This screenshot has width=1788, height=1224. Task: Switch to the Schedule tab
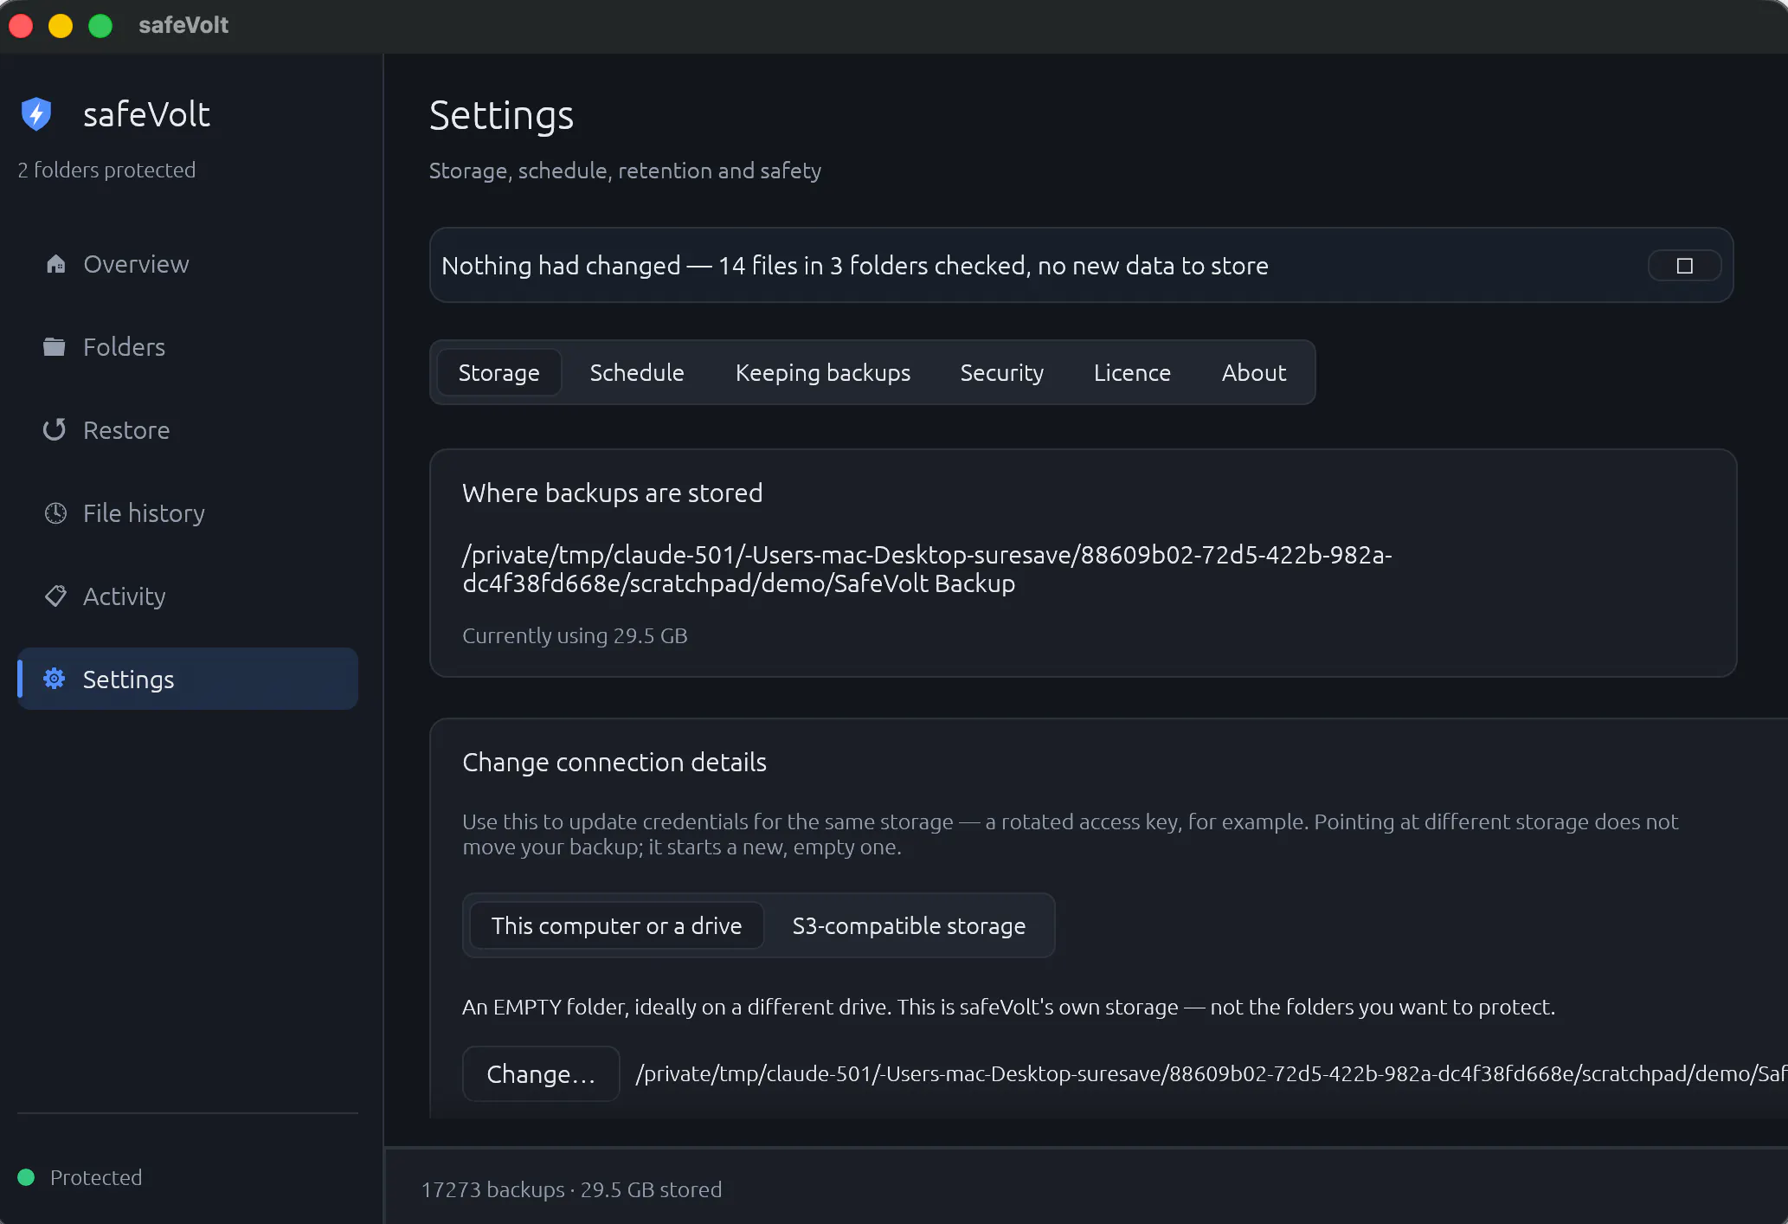coord(637,372)
